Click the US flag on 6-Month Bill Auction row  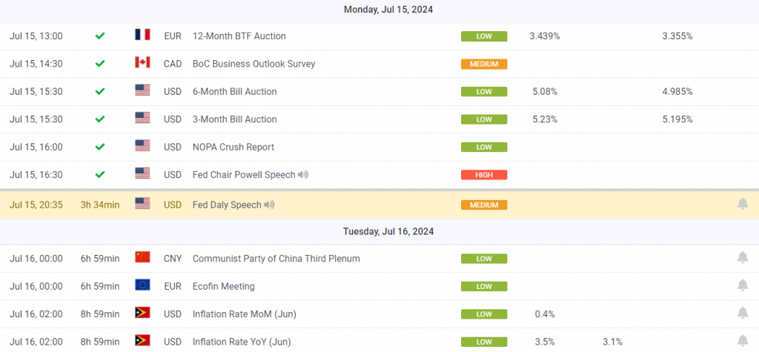(142, 91)
